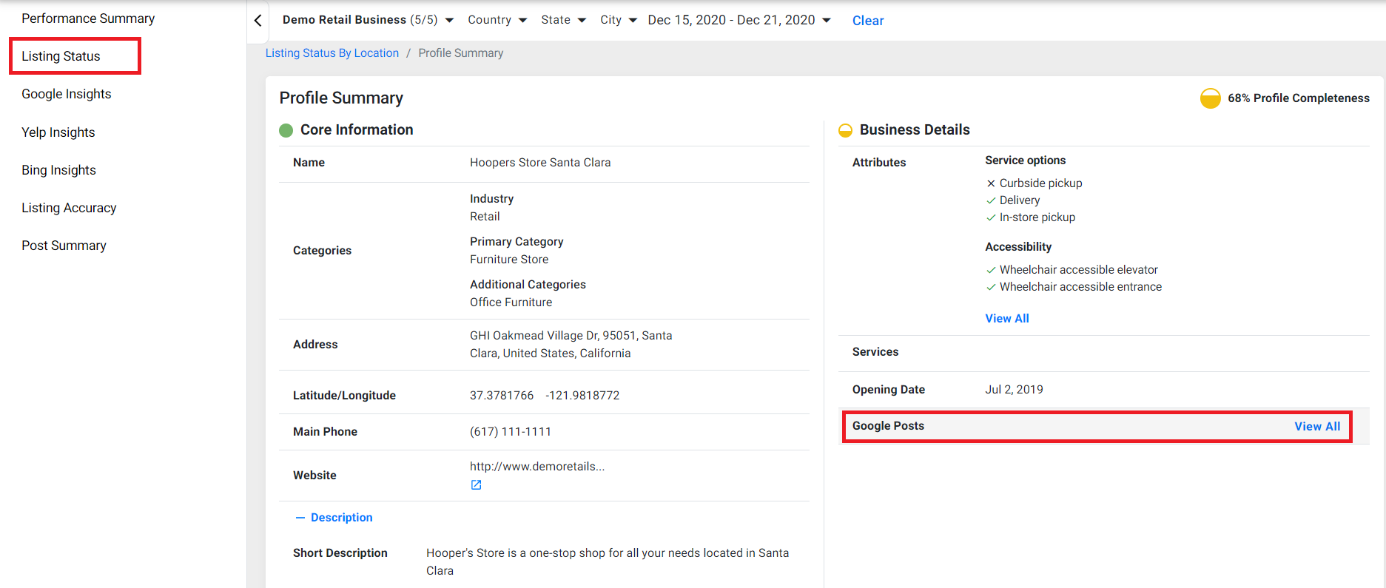The height and width of the screenshot is (588, 1386).
Task: Click the opening date Jul 2, 2019
Action: [x=1014, y=390]
